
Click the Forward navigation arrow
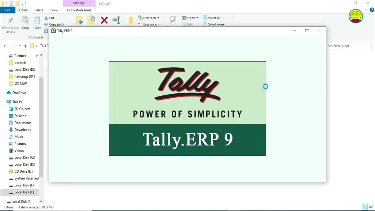pyautogui.click(x=13, y=46)
